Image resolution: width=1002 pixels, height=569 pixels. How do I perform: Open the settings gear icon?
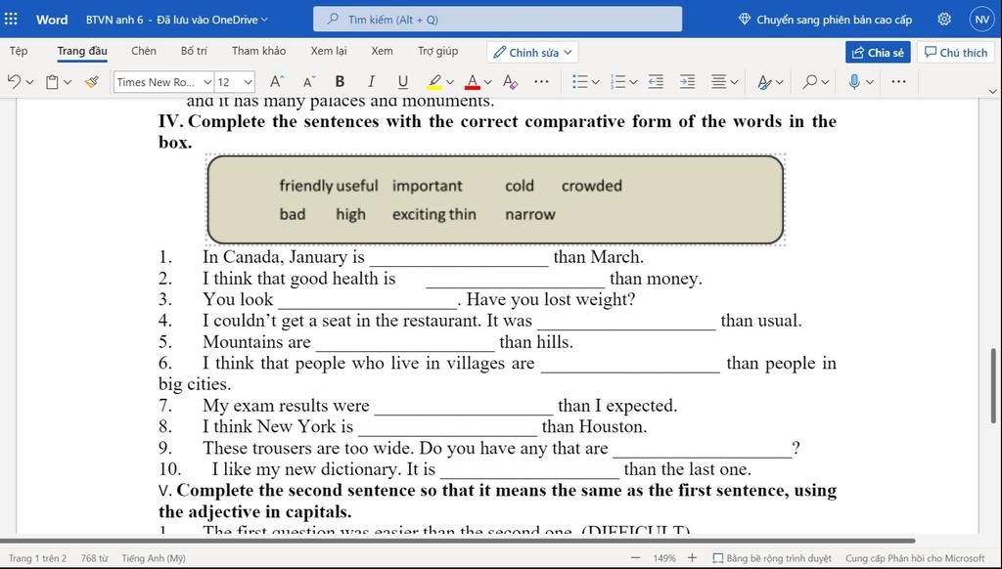point(944,20)
